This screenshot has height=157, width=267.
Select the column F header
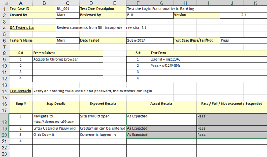138,2
